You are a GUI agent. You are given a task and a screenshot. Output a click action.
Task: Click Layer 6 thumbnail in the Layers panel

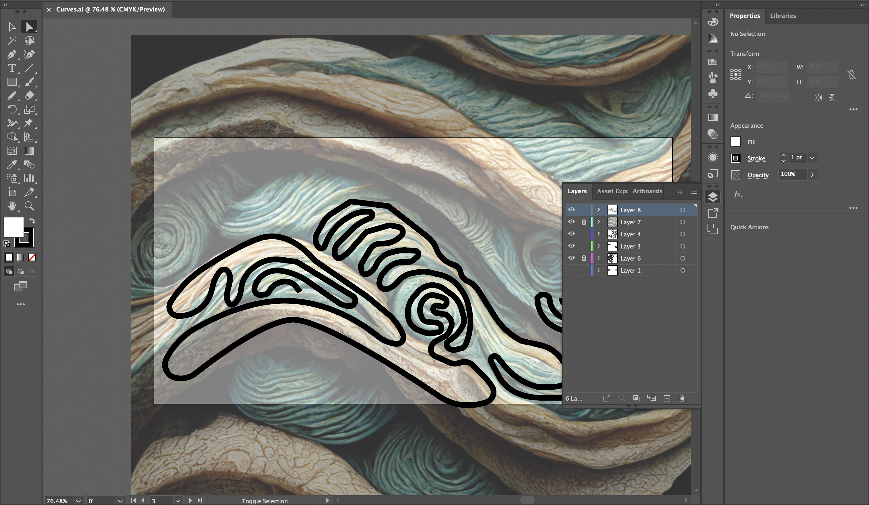pos(612,258)
